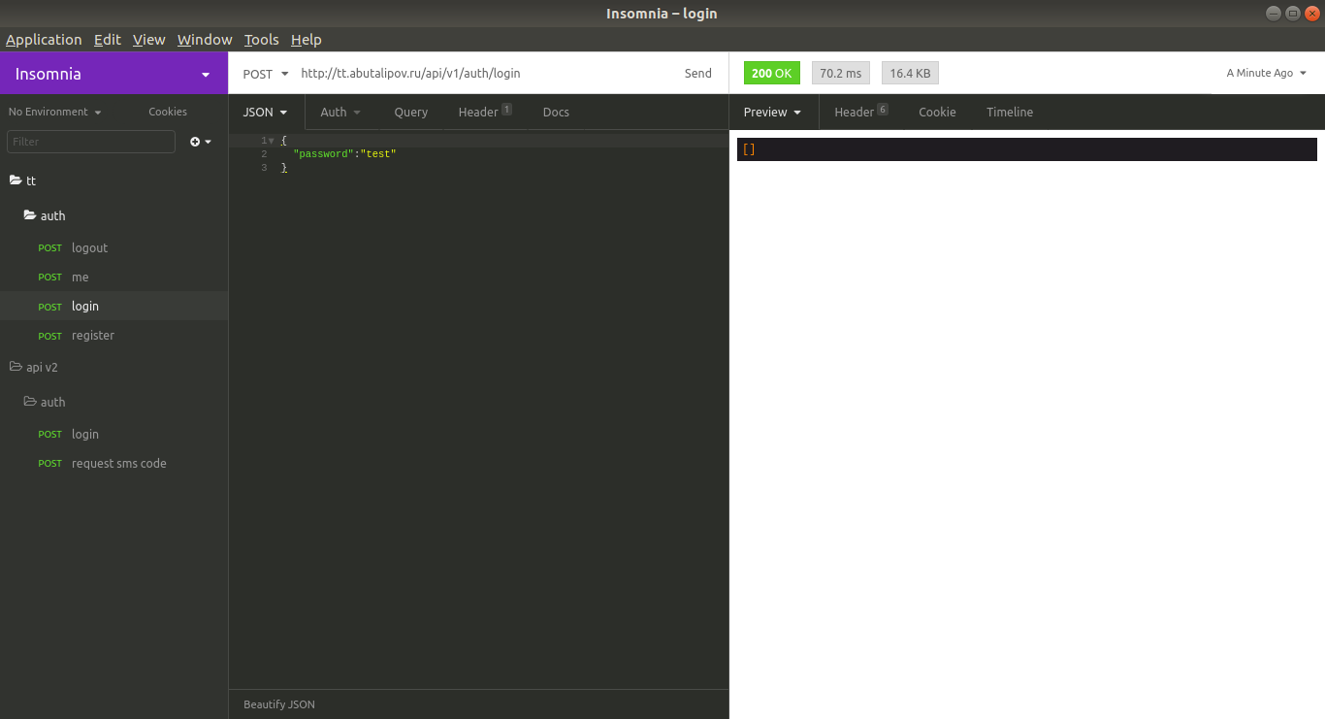Switch to the Timeline tab
The width and height of the screenshot is (1325, 719).
(x=1010, y=113)
